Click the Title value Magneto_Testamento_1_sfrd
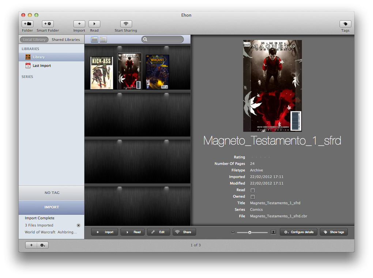Screen dimensions: 373x278 [275, 203]
